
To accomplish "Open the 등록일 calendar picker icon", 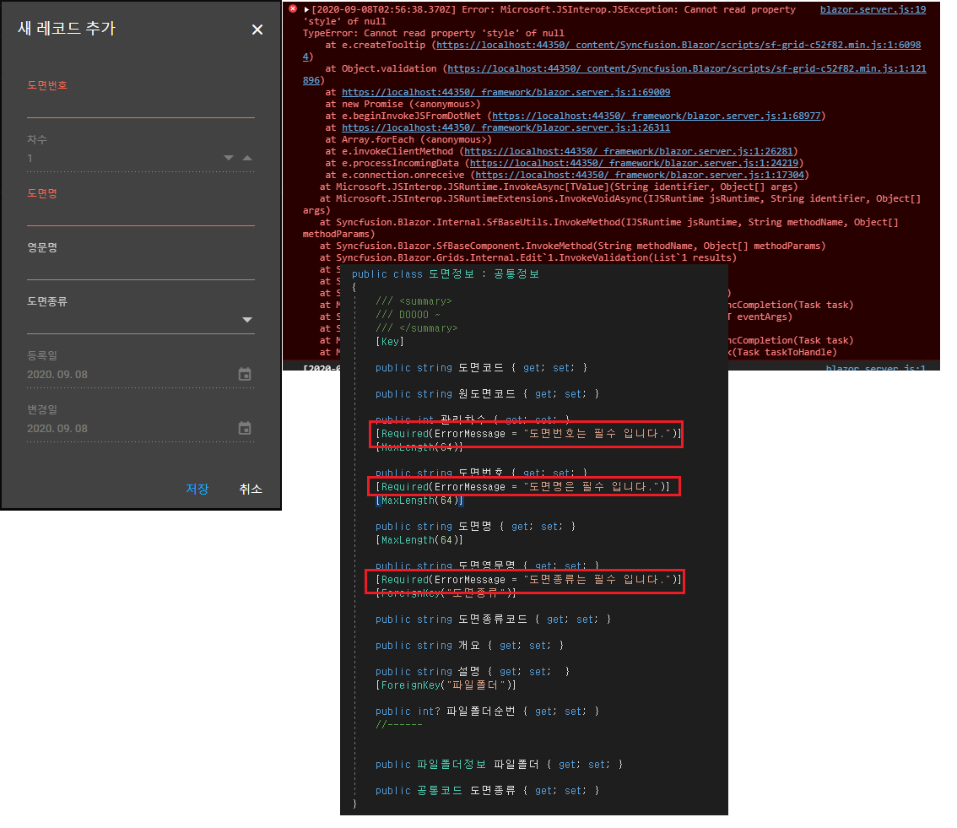I will point(245,374).
